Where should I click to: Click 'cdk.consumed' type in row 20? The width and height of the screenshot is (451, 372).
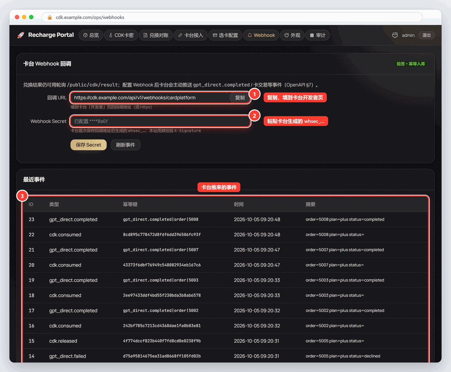pos(65,265)
